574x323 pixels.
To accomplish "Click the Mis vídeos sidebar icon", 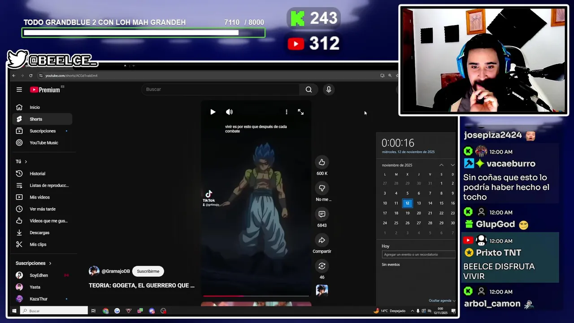I will pos(19,197).
